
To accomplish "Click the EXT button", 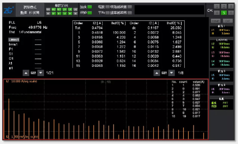I will [228, 21].
